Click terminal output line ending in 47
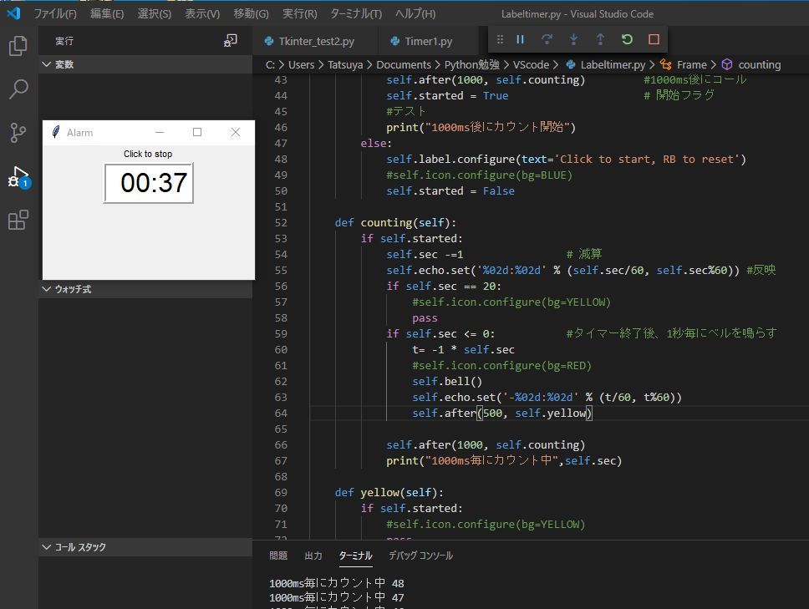 337,597
